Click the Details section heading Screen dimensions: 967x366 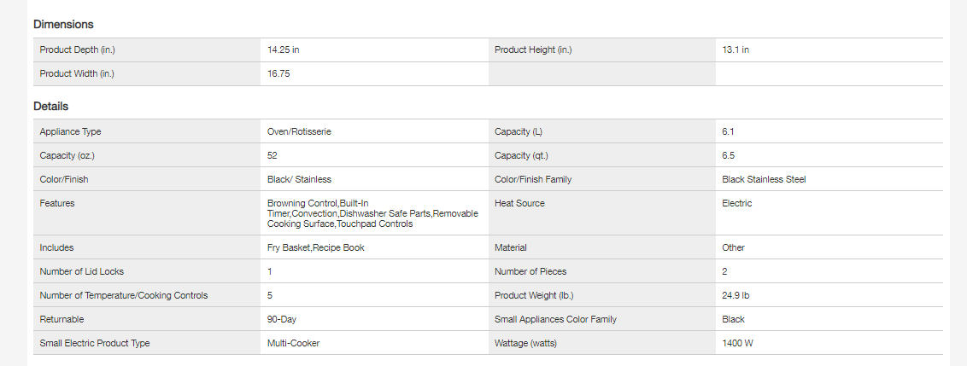click(50, 107)
